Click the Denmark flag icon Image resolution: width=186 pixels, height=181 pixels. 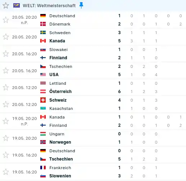click(x=43, y=24)
